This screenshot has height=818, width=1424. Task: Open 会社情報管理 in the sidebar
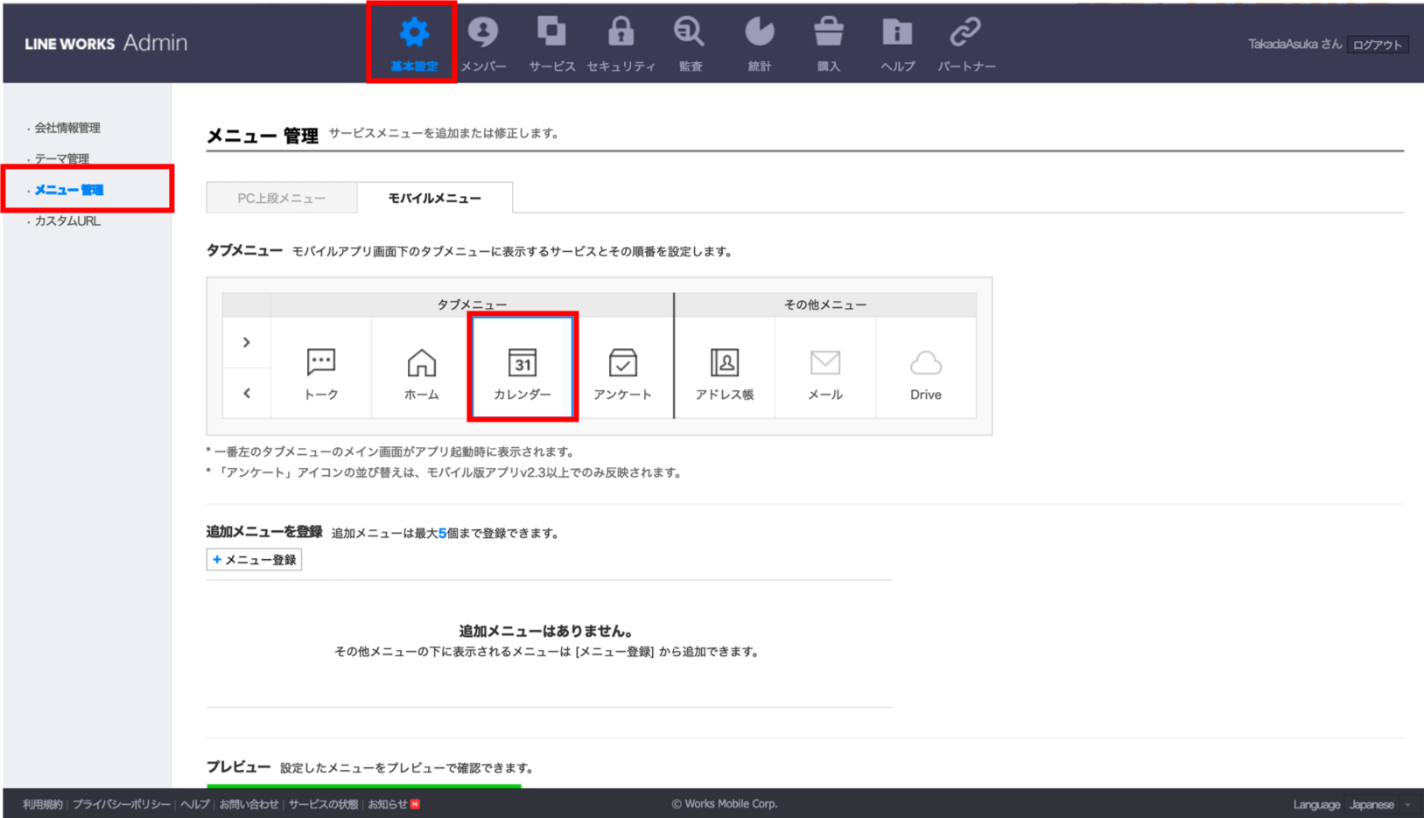[67, 128]
